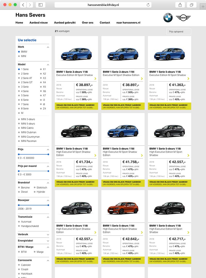Click the browser share icon
The image size is (206, 278).
point(180,5)
